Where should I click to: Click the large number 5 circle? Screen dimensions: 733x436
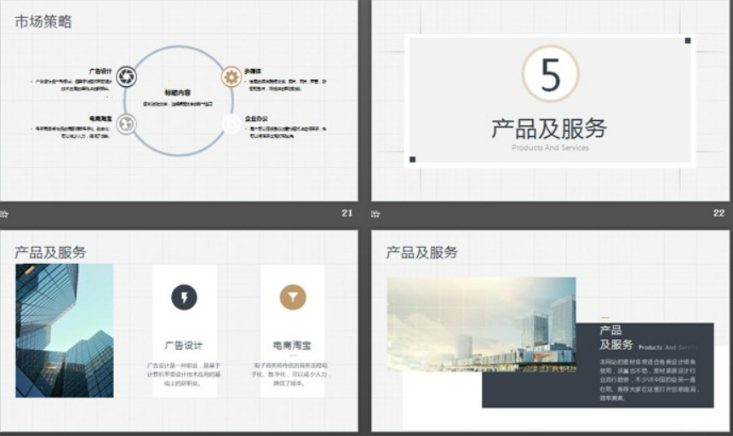click(551, 73)
